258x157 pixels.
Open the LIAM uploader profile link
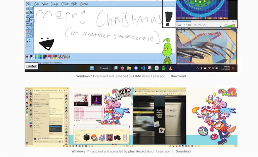pyautogui.click(x=137, y=76)
